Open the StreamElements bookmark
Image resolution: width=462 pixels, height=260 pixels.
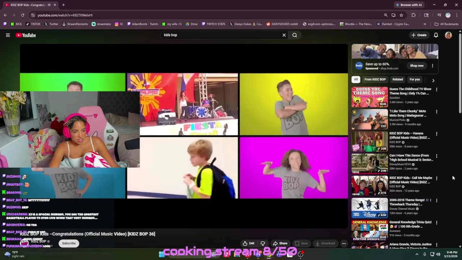pos(75,24)
